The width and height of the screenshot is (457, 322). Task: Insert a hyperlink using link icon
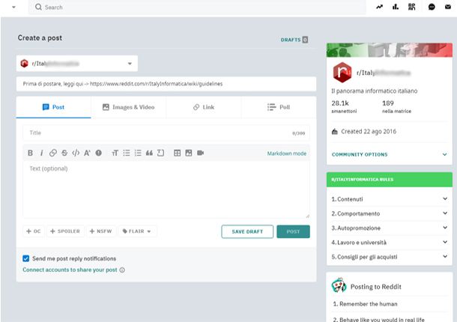(52, 153)
